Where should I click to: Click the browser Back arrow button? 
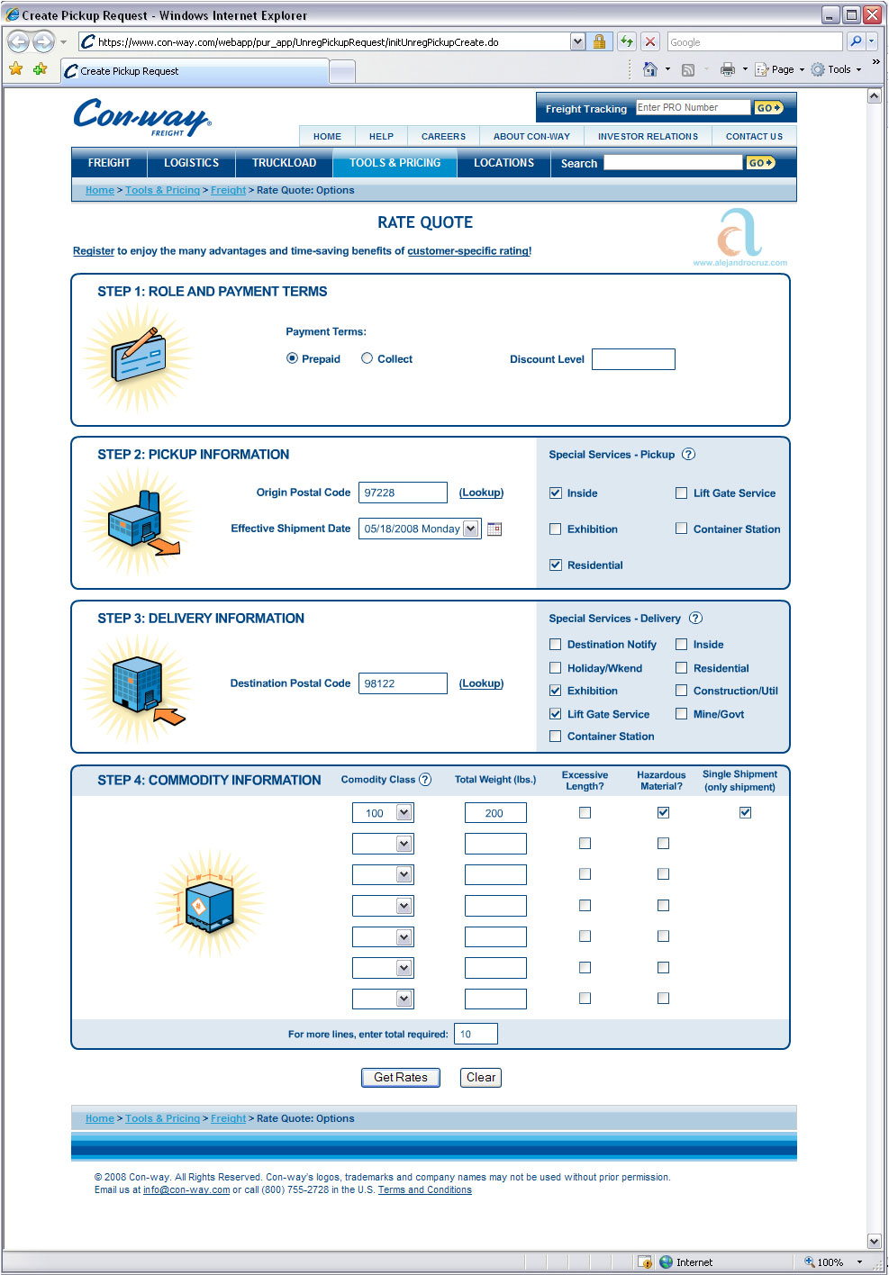pos(18,41)
